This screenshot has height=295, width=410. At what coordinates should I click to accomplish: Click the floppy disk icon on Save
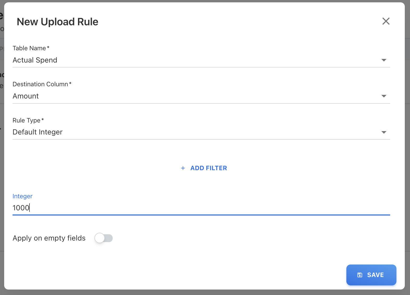tap(360, 275)
